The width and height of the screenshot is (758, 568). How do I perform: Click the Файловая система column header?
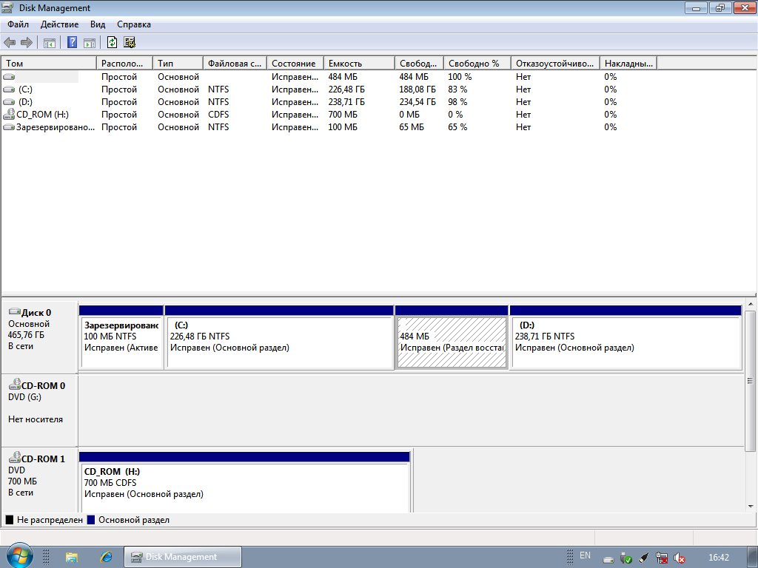[234, 64]
